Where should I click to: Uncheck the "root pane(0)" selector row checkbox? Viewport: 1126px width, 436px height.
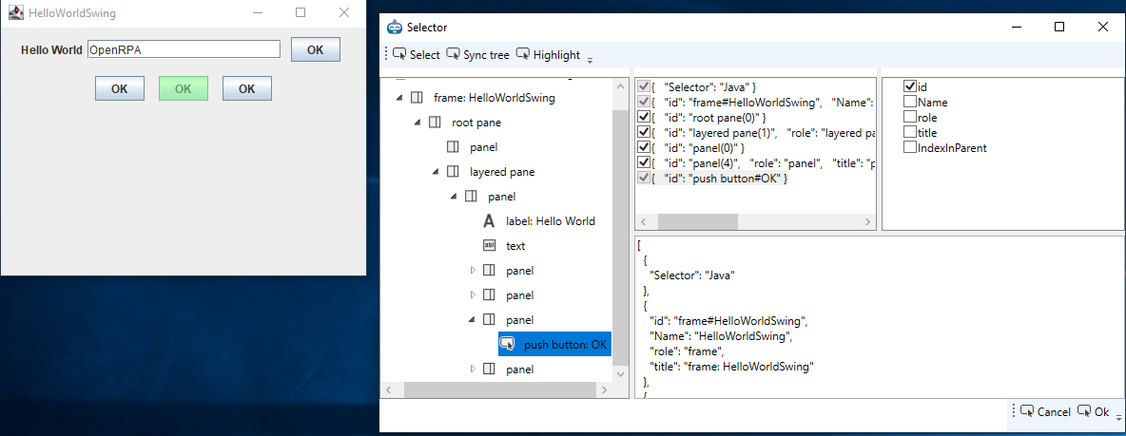coord(644,117)
